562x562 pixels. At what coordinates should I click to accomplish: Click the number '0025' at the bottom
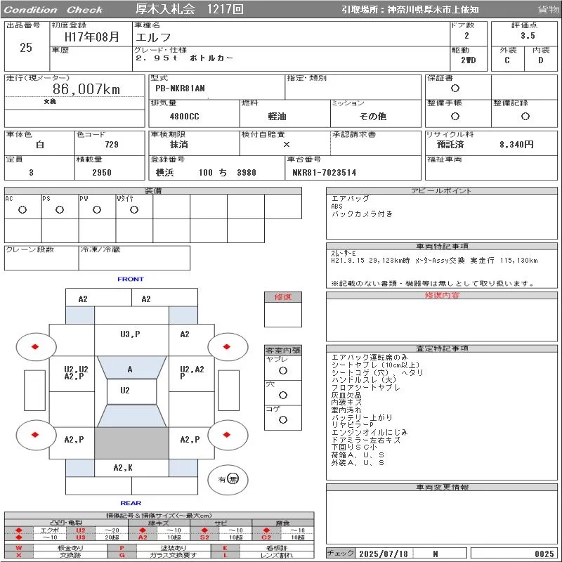tap(544, 554)
